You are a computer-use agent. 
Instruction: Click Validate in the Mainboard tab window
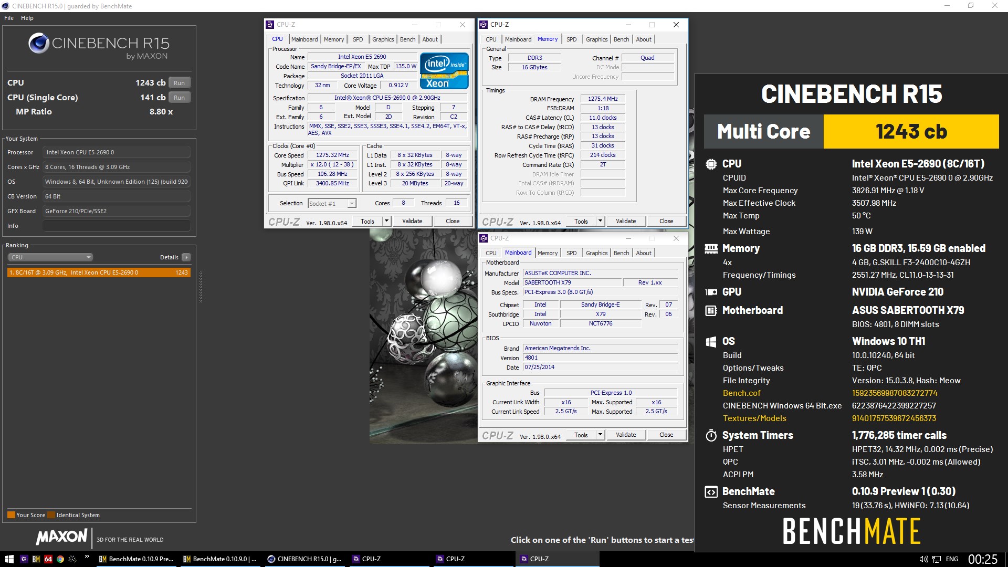coord(626,435)
